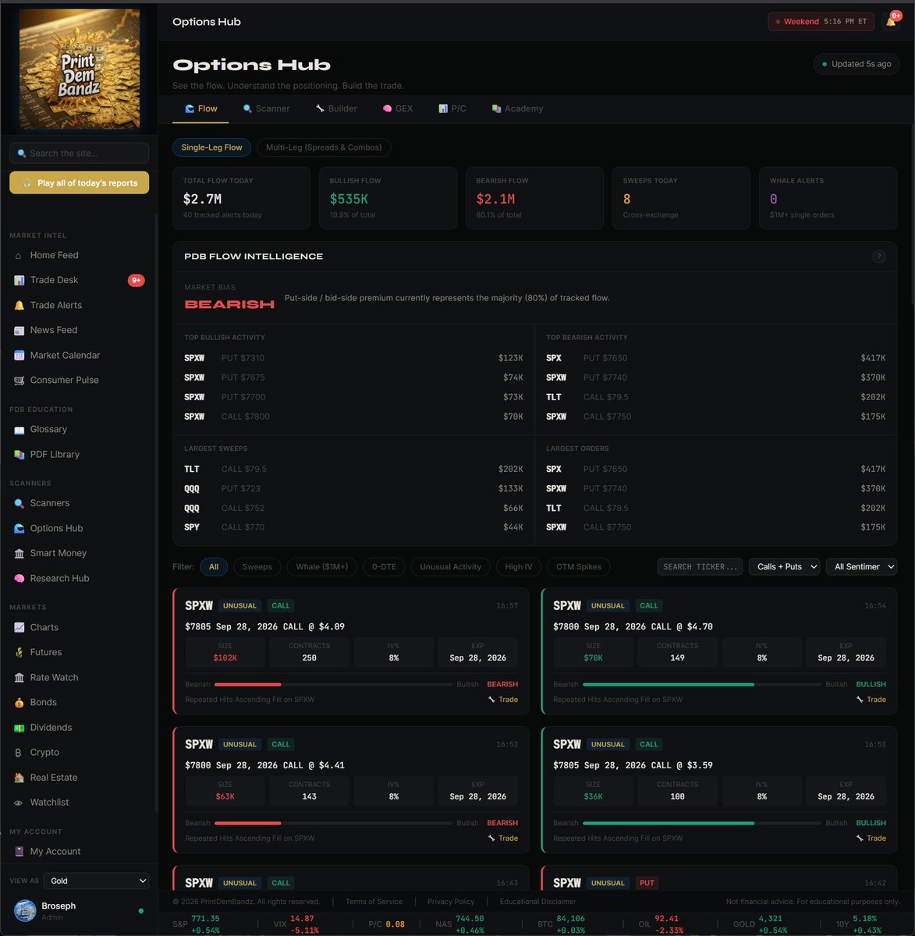This screenshot has width=915, height=936.
Task: Click Trade on $7800 CALL @ $4.41 card
Action: click(503, 838)
